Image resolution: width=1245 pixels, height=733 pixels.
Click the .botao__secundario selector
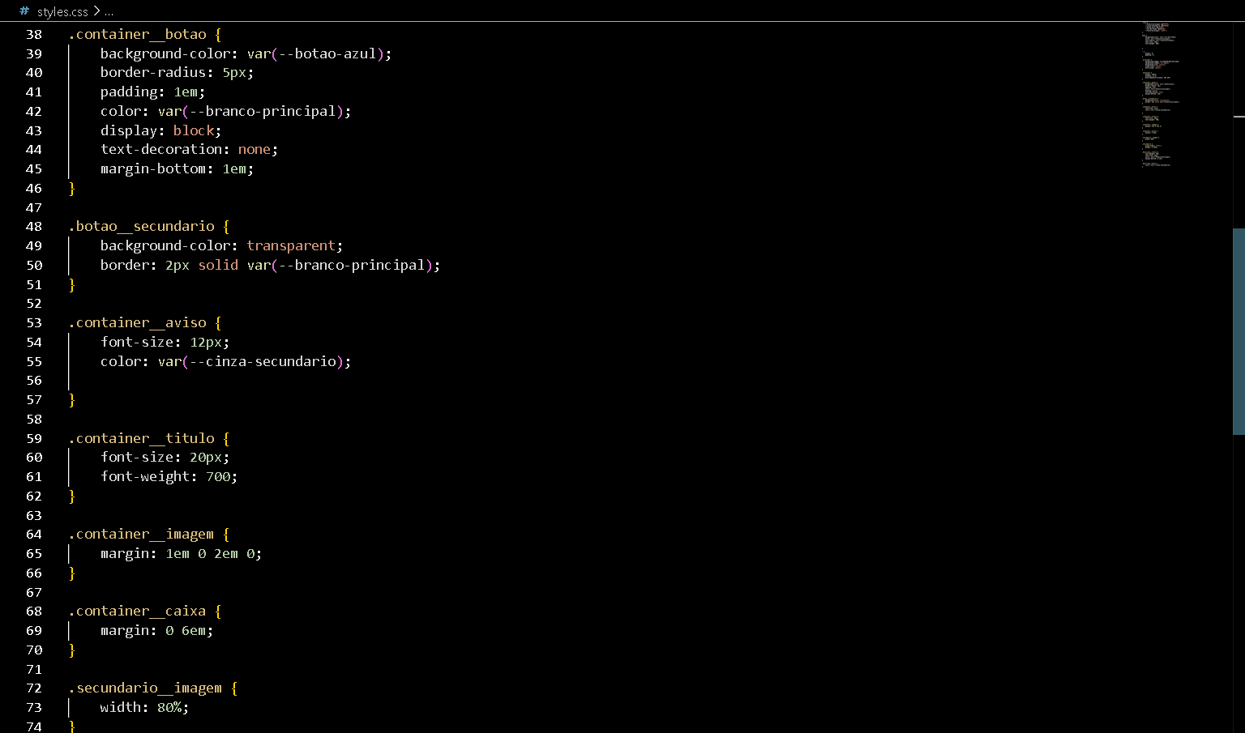coord(142,226)
